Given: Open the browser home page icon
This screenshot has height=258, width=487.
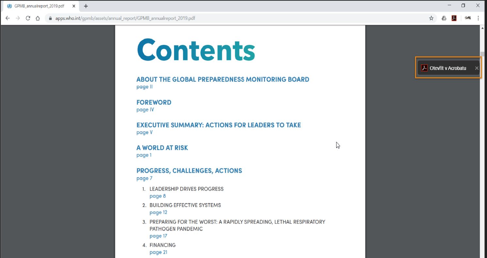Looking at the screenshot, I should click(38, 18).
